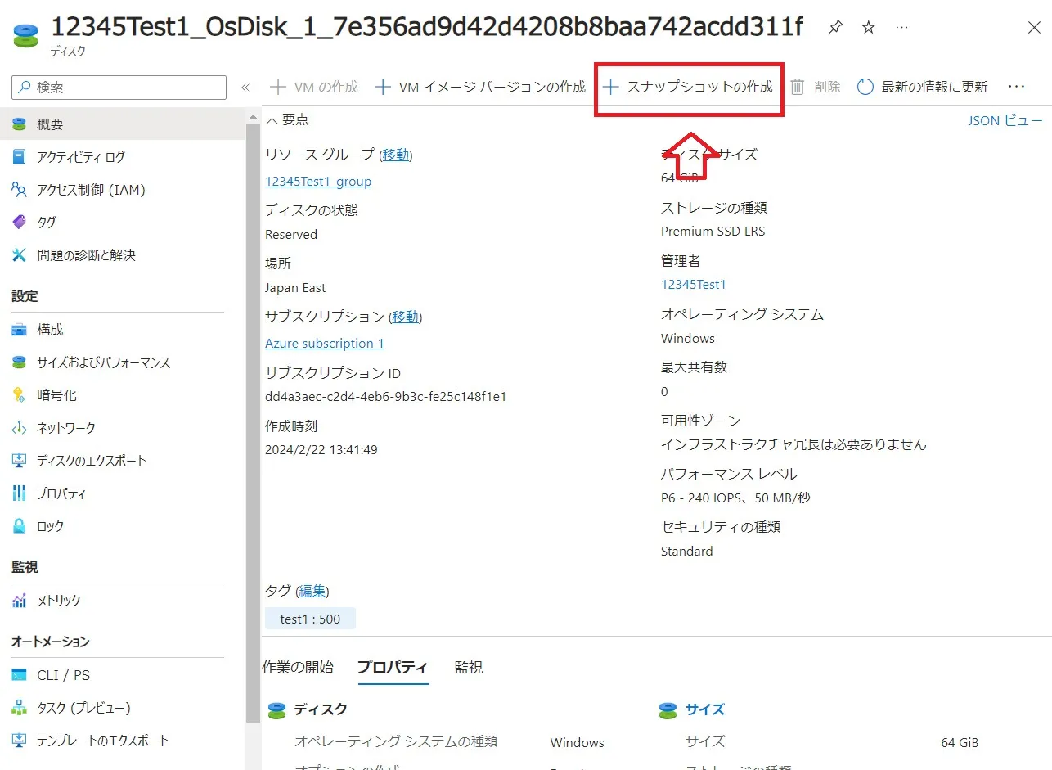Click the 削除 trash button

816,87
